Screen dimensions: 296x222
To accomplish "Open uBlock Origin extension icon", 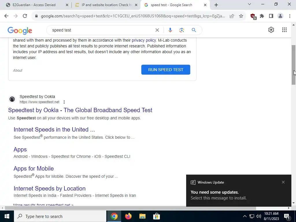I will pyautogui.click(x=253, y=16).
